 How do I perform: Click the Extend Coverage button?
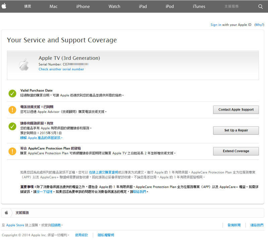point(236,151)
